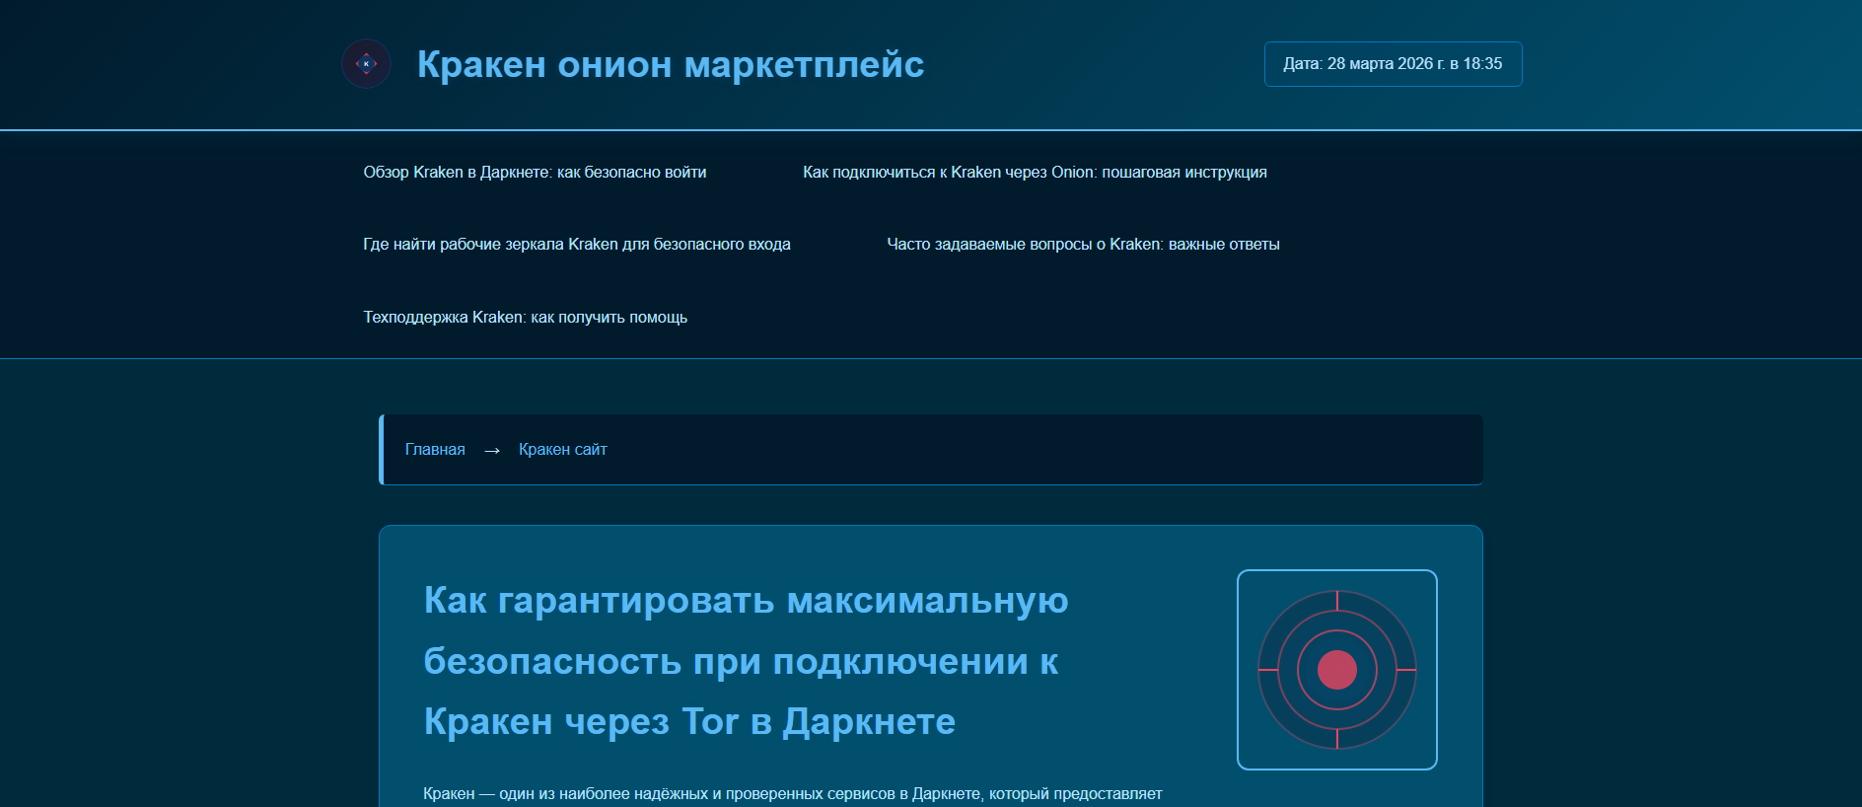Click the heading 'Как гарантировать максимальную безопасность'
The image size is (1862, 807).
click(747, 661)
